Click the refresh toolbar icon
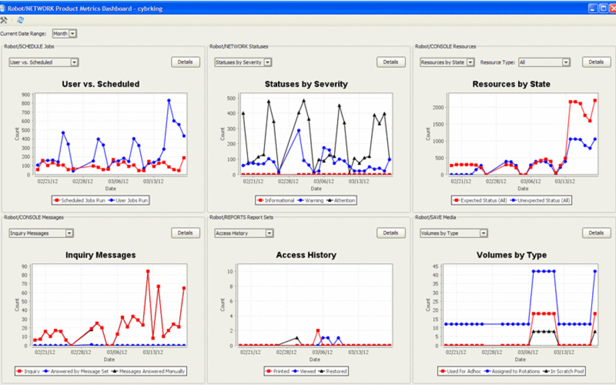This screenshot has width=616, height=385. 21,20
